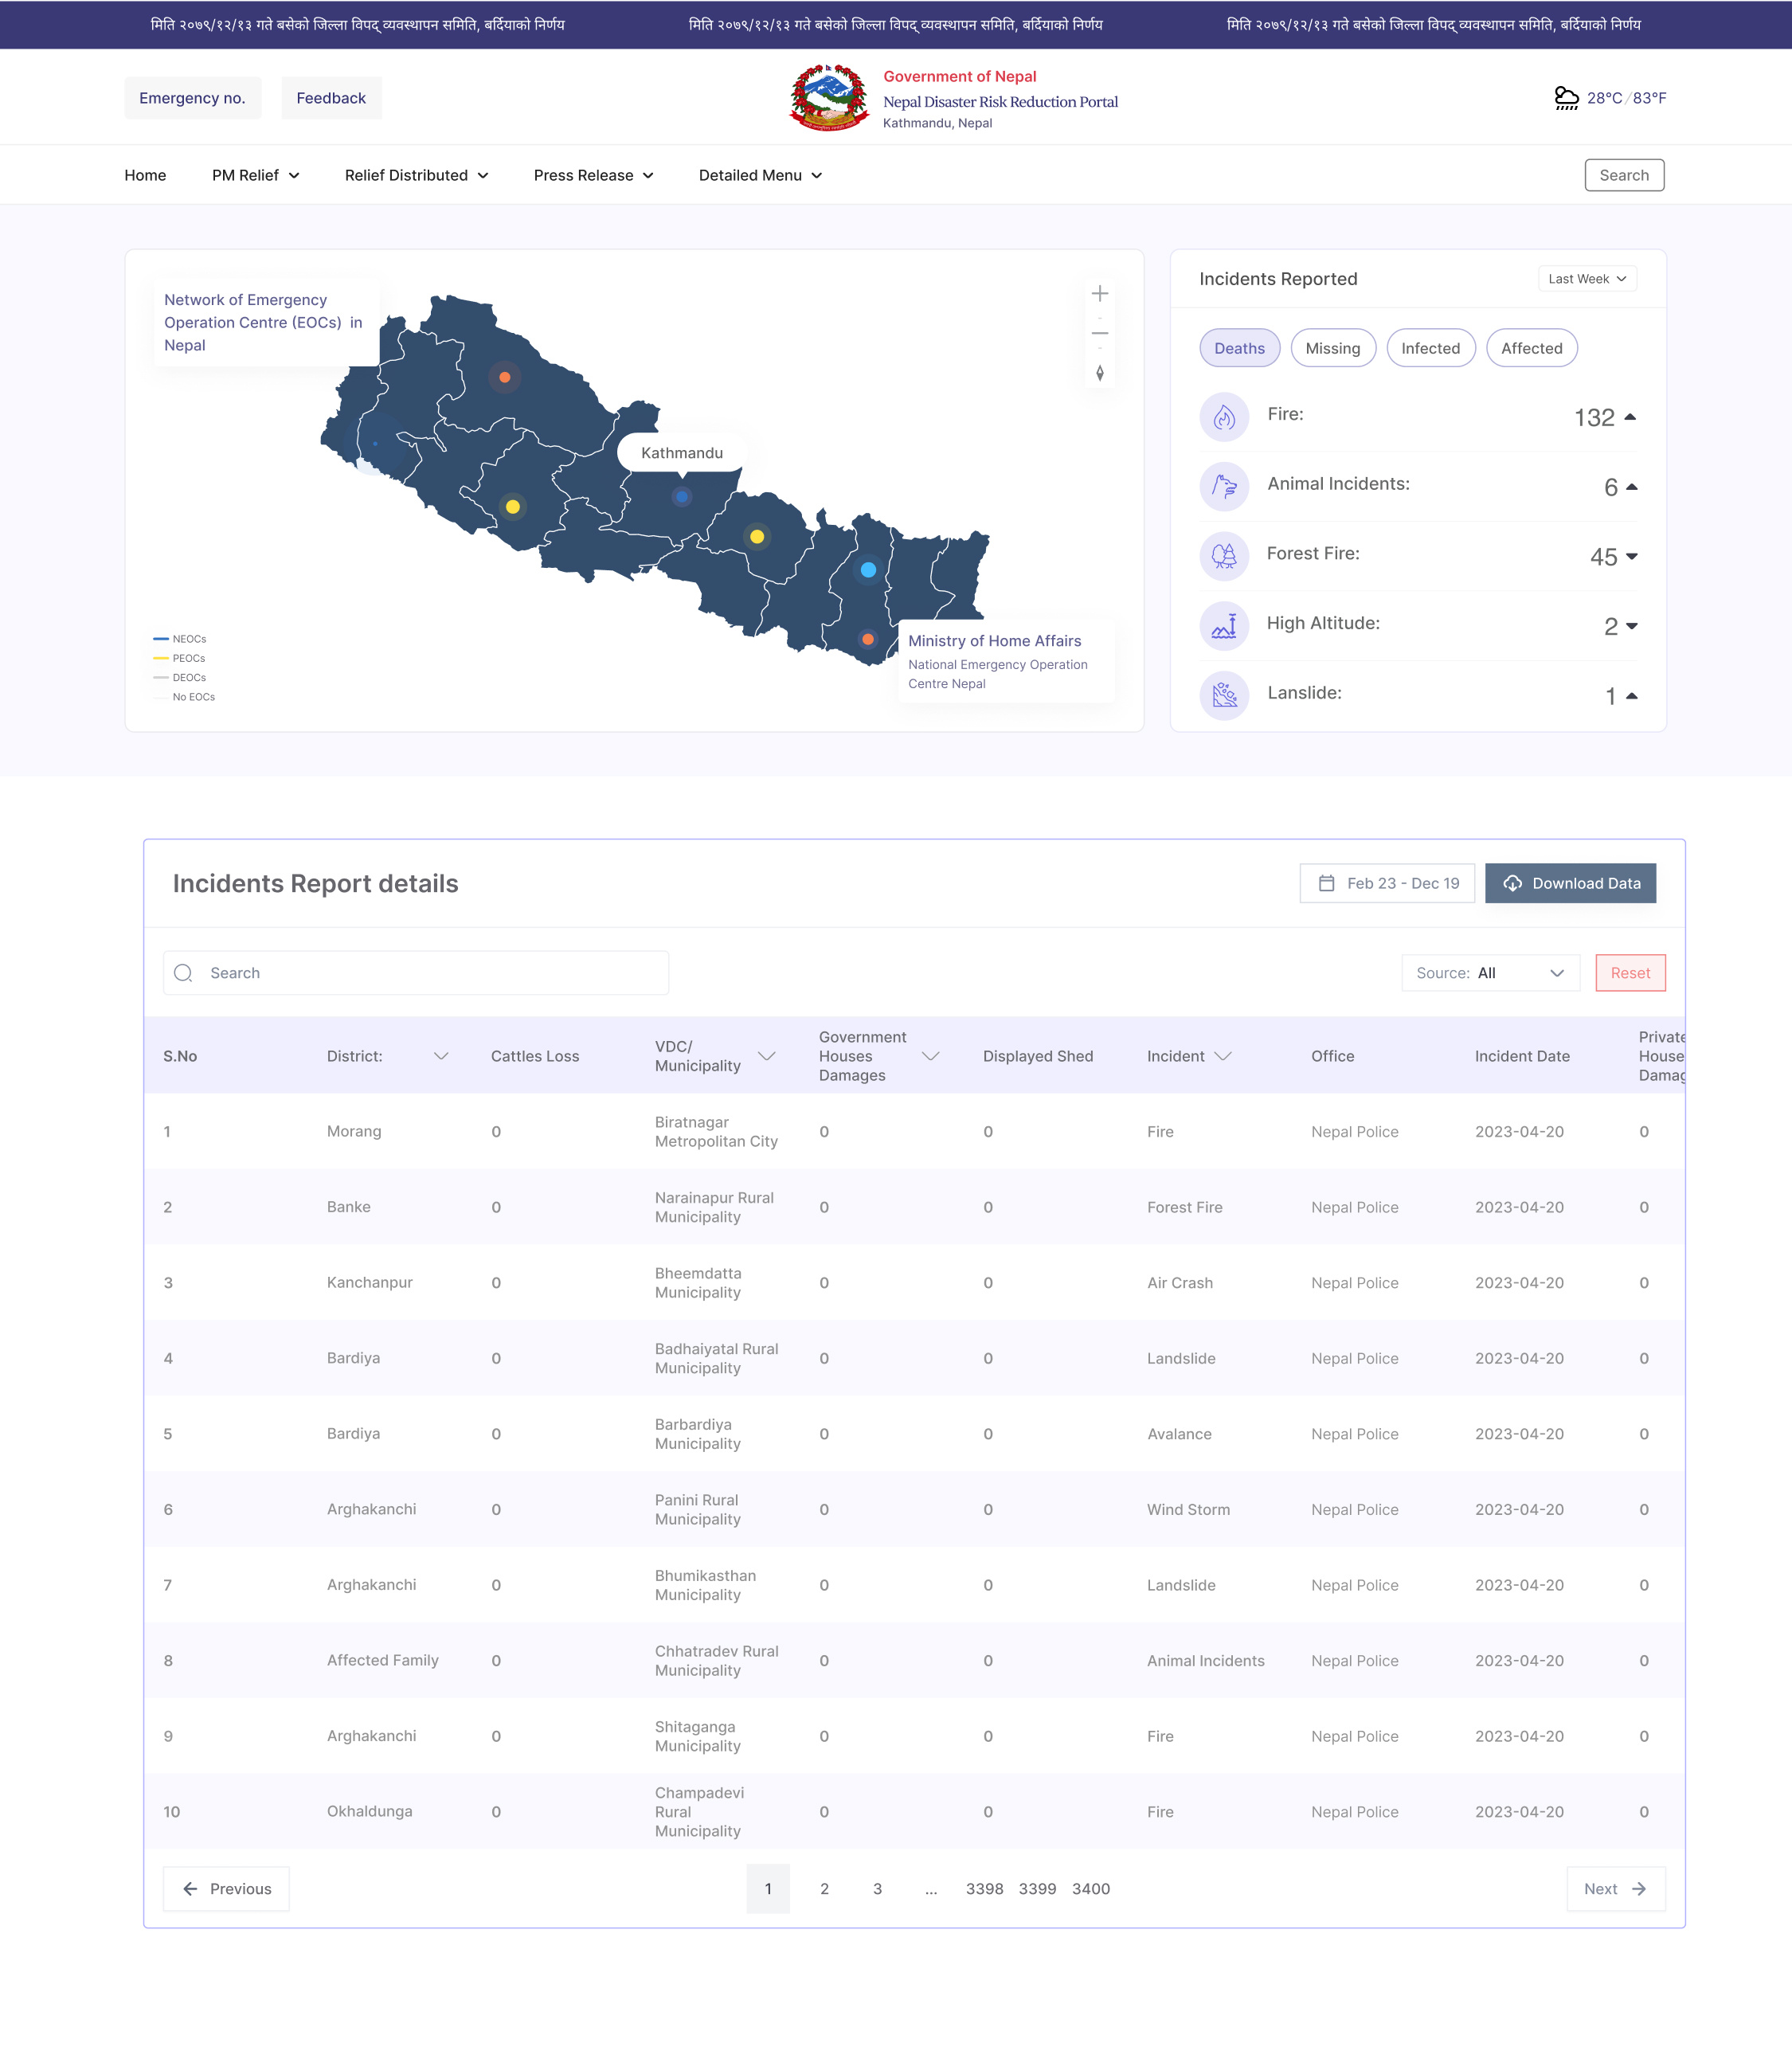The image size is (1792, 2047).
Task: Click the High Altitude mountain icon
Action: click(x=1224, y=626)
